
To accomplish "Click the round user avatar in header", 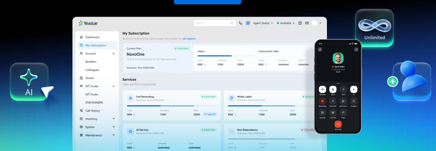I will pos(315,23).
